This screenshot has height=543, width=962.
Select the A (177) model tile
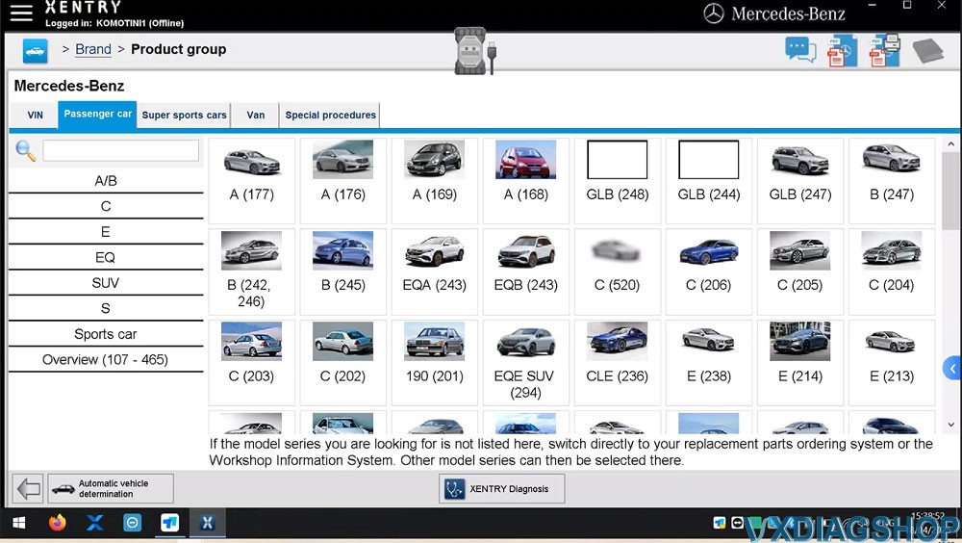pyautogui.click(x=251, y=181)
